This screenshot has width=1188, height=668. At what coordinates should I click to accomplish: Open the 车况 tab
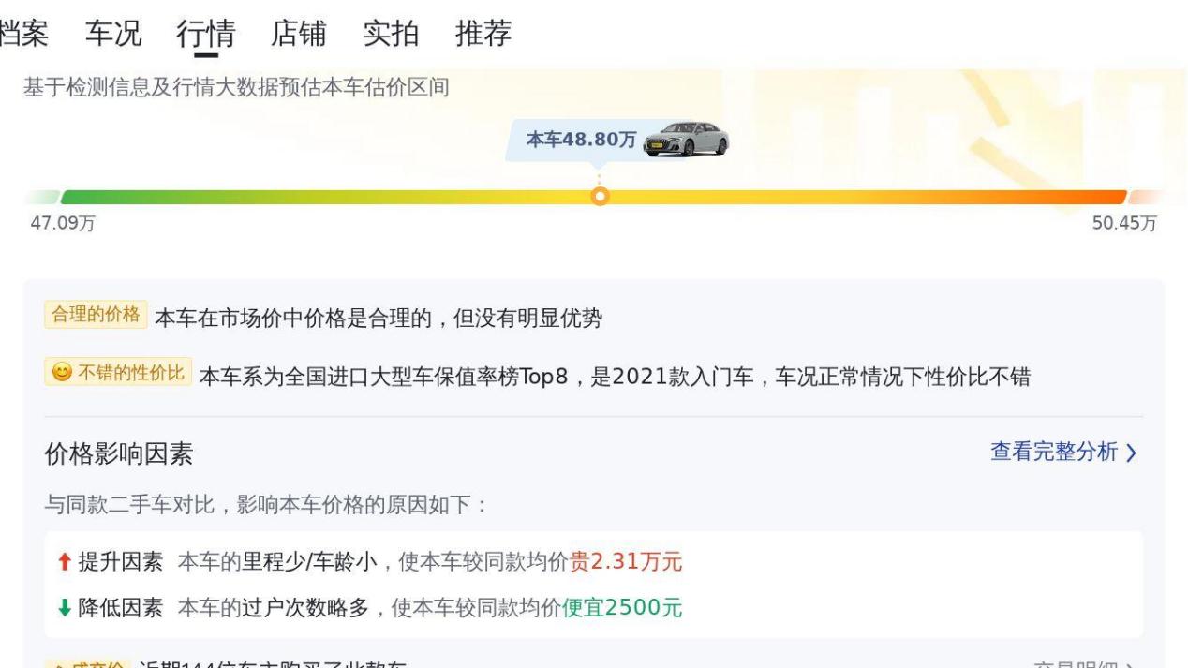click(x=113, y=34)
